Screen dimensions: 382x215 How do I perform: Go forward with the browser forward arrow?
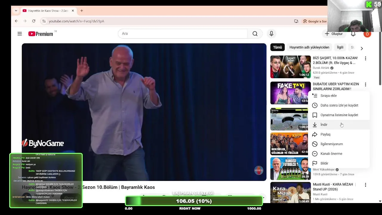(25, 21)
